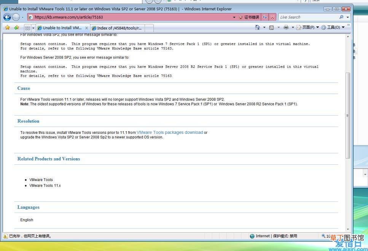Click the page icon in address bar
The width and height of the screenshot is (368, 251).
pos(30,17)
